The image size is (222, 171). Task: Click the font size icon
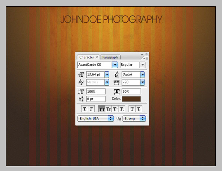pyautogui.click(x=81, y=75)
